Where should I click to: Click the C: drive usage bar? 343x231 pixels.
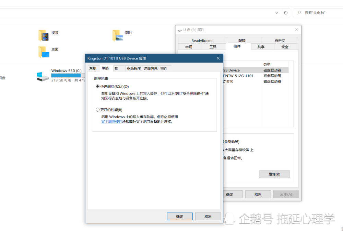[68, 75]
